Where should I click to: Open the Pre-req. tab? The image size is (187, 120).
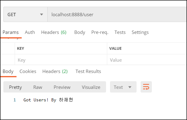tap(100, 32)
